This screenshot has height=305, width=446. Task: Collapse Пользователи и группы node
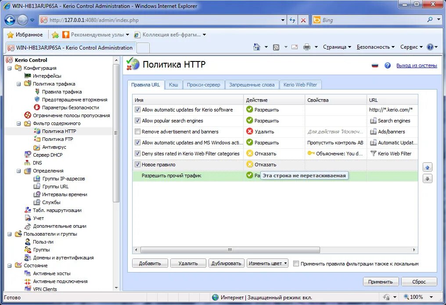(9, 234)
